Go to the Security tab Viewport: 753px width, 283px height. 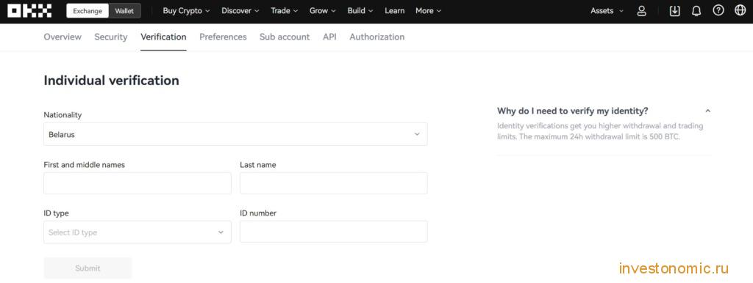[x=111, y=37]
